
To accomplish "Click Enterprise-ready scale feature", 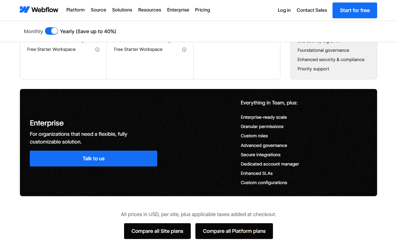I will pyautogui.click(x=264, y=117).
